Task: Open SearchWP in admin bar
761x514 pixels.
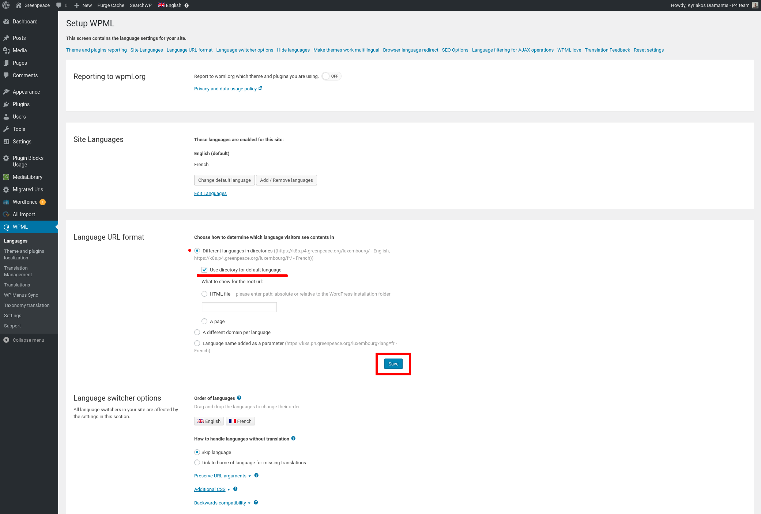Action: click(140, 5)
